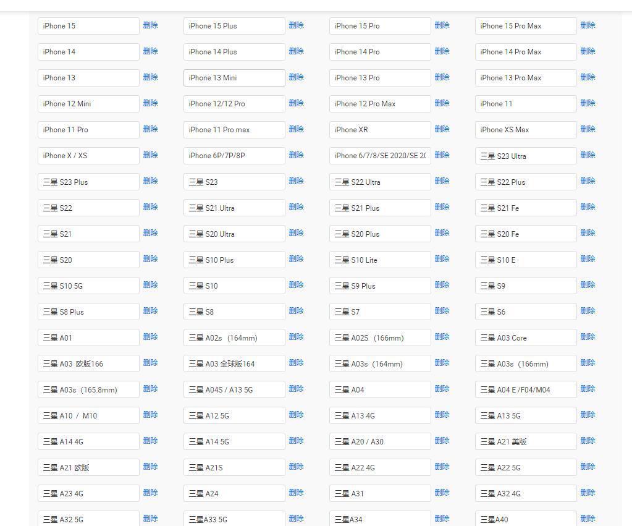
Task: Select the iPhone 13 Mini input box
Action: coord(234,78)
